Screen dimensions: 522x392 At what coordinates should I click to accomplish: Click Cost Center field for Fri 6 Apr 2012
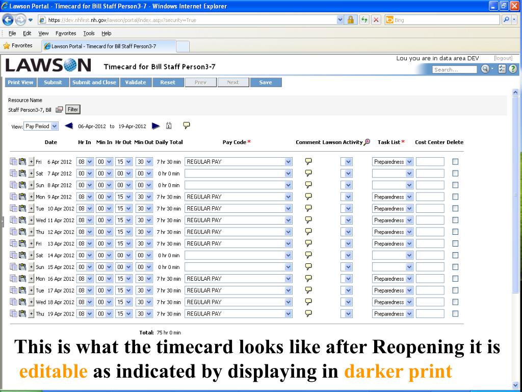tap(430, 162)
